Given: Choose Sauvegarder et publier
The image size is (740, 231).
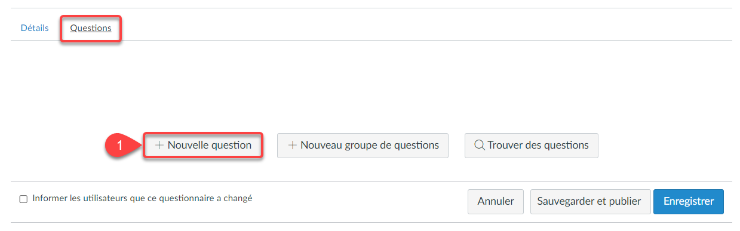Looking at the screenshot, I should 589,202.
